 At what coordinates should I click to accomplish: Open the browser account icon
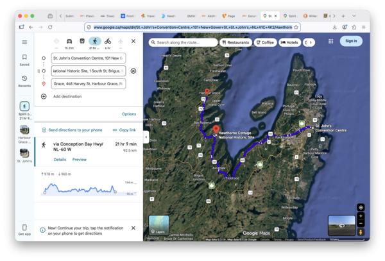(345, 27)
